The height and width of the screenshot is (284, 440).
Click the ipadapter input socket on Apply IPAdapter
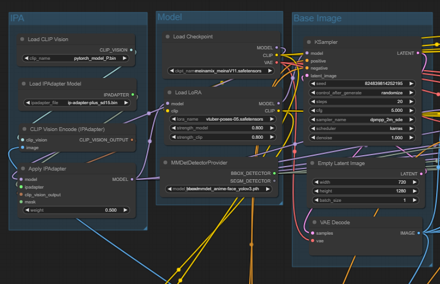click(21, 187)
